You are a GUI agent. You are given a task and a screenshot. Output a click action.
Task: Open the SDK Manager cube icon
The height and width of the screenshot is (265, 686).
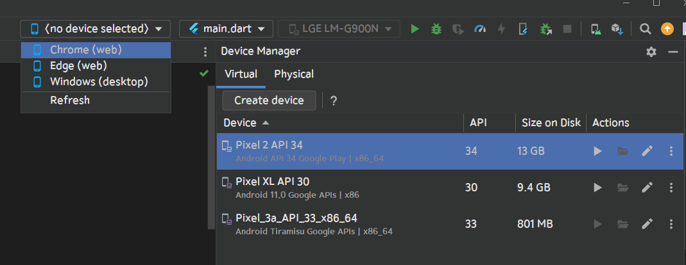[x=617, y=29]
